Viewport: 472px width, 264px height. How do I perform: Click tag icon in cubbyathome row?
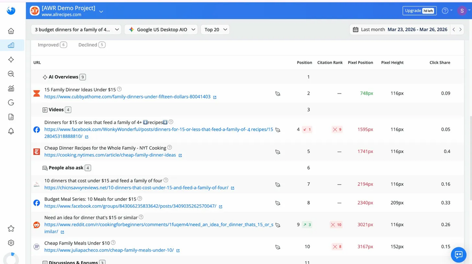point(278,93)
